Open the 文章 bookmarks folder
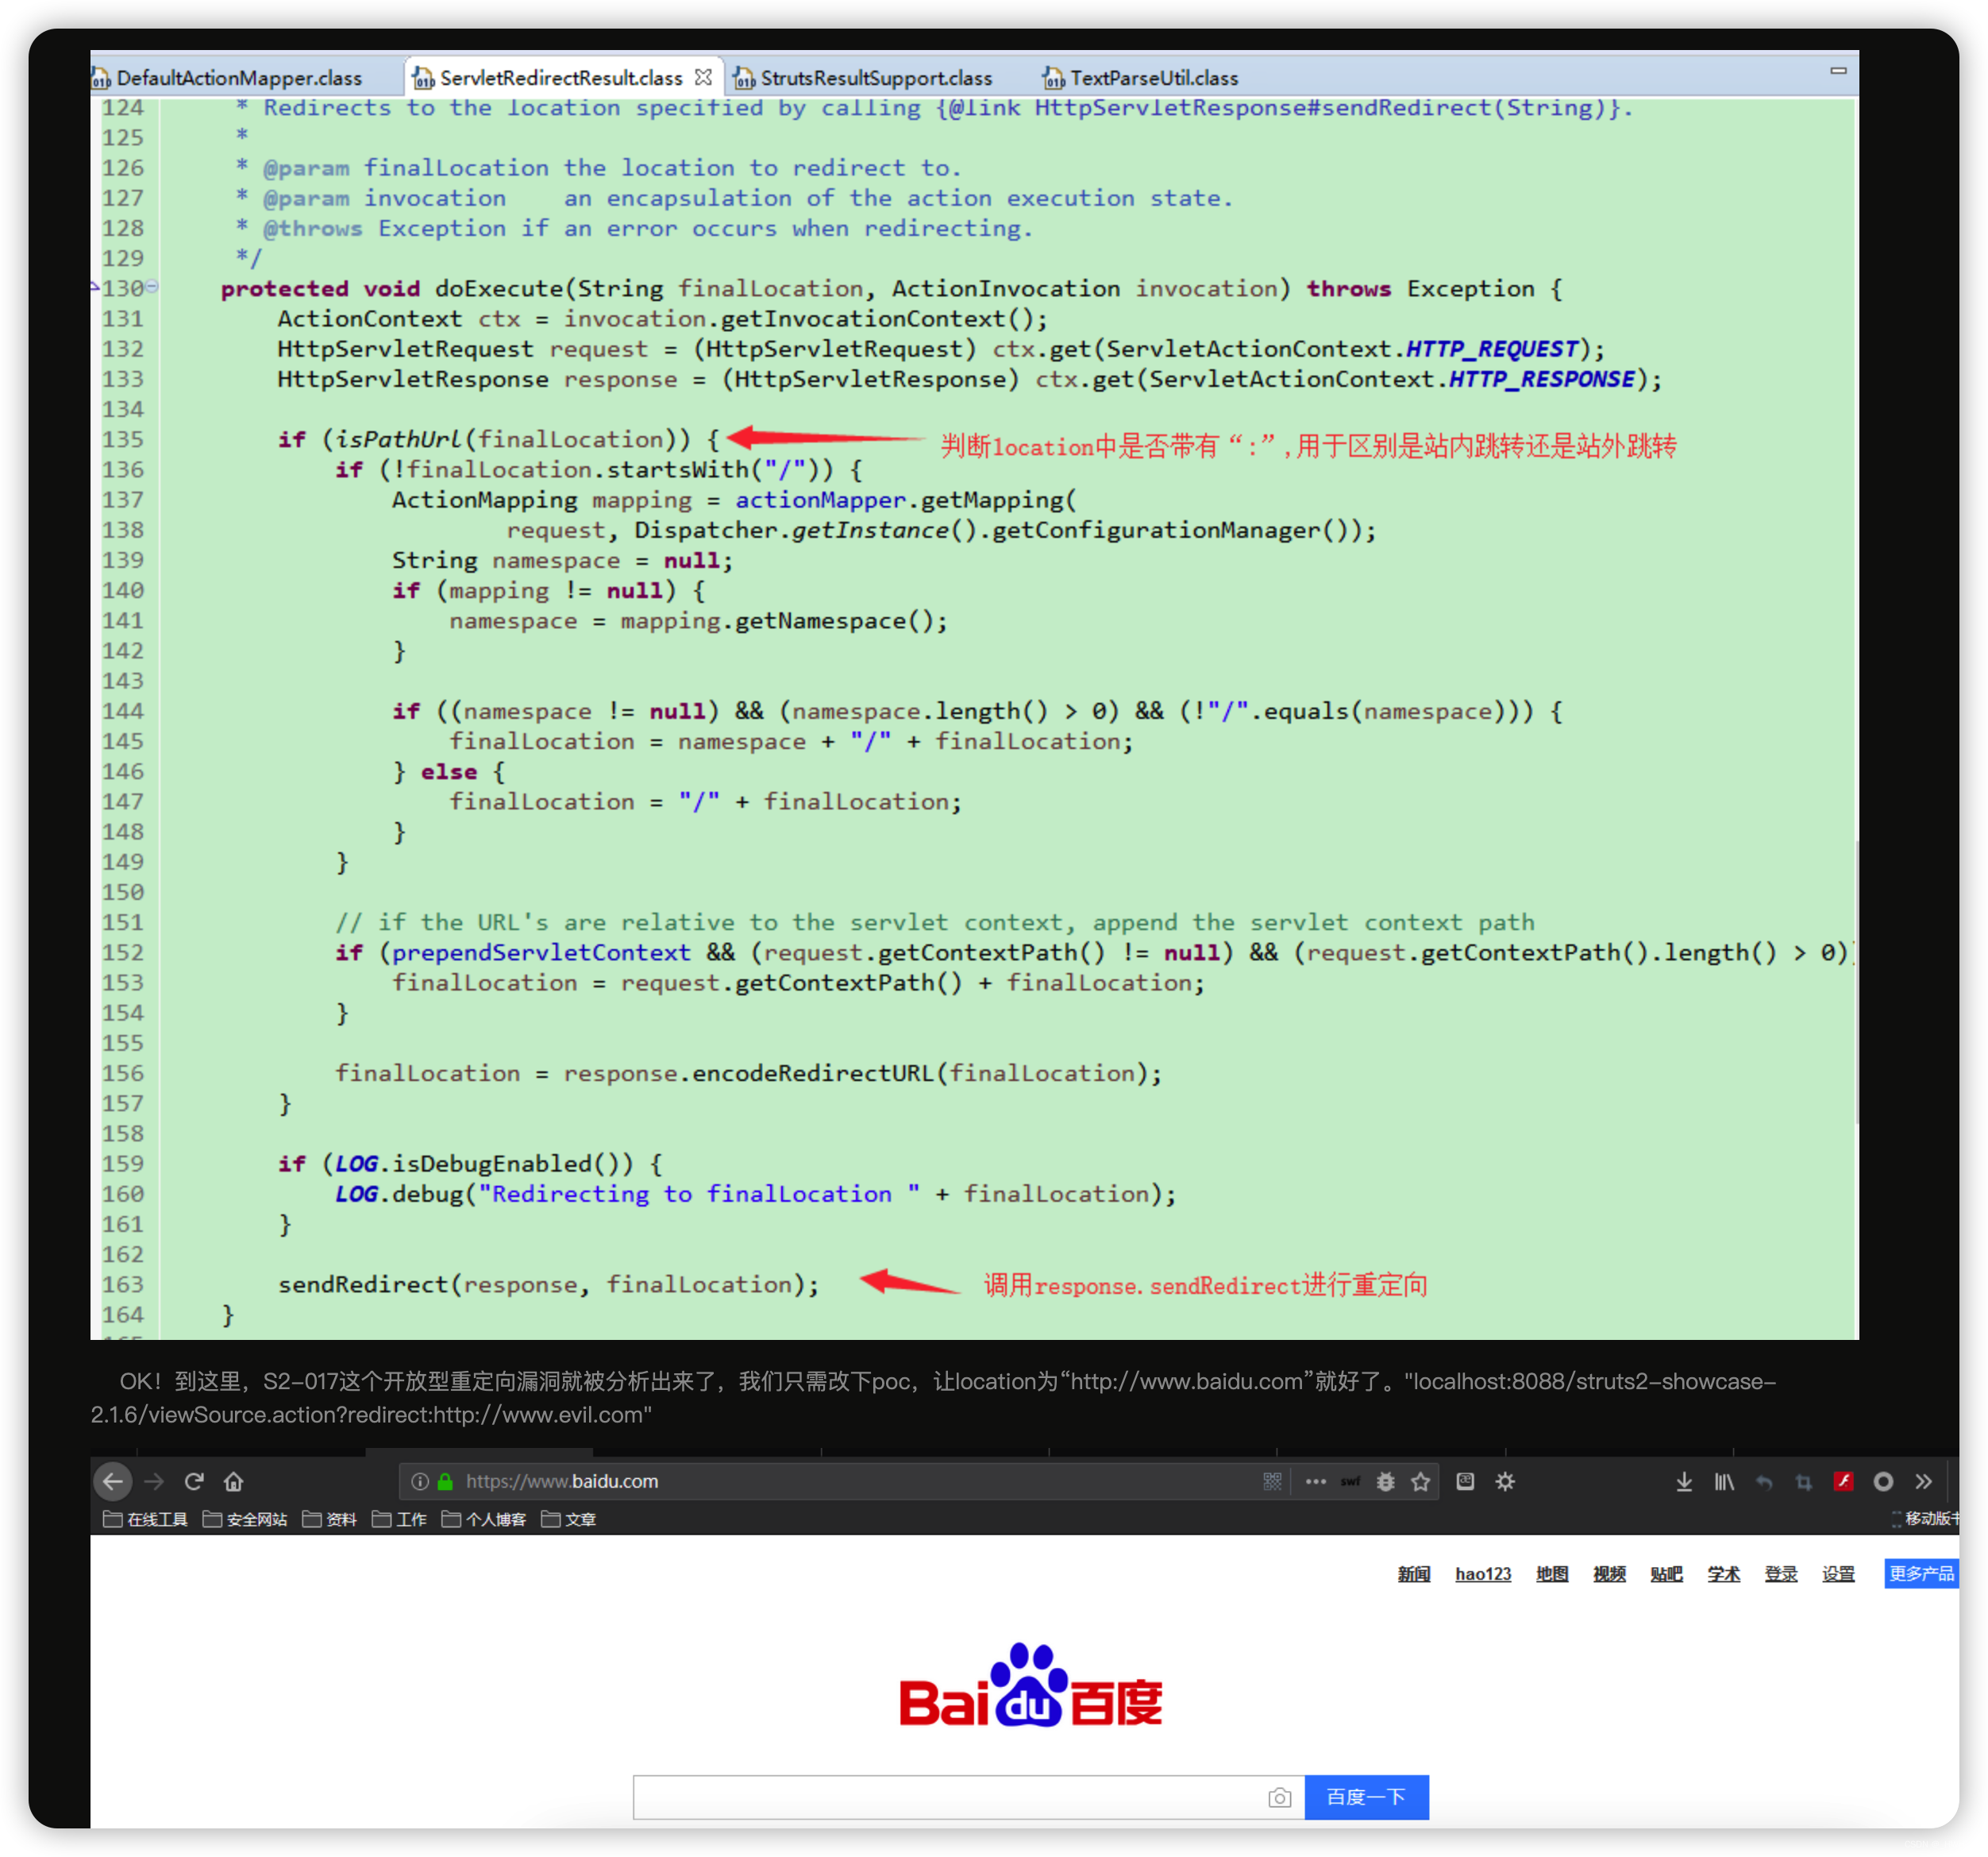 (568, 1519)
